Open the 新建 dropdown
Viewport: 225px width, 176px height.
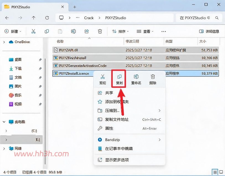13,31
